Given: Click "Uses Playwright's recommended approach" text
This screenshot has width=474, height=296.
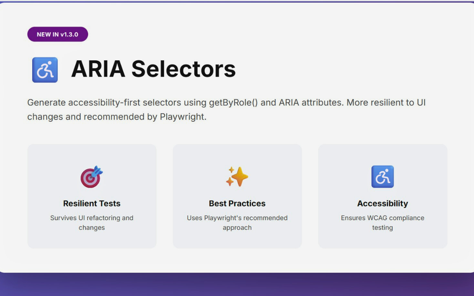Looking at the screenshot, I should click(x=237, y=223).
